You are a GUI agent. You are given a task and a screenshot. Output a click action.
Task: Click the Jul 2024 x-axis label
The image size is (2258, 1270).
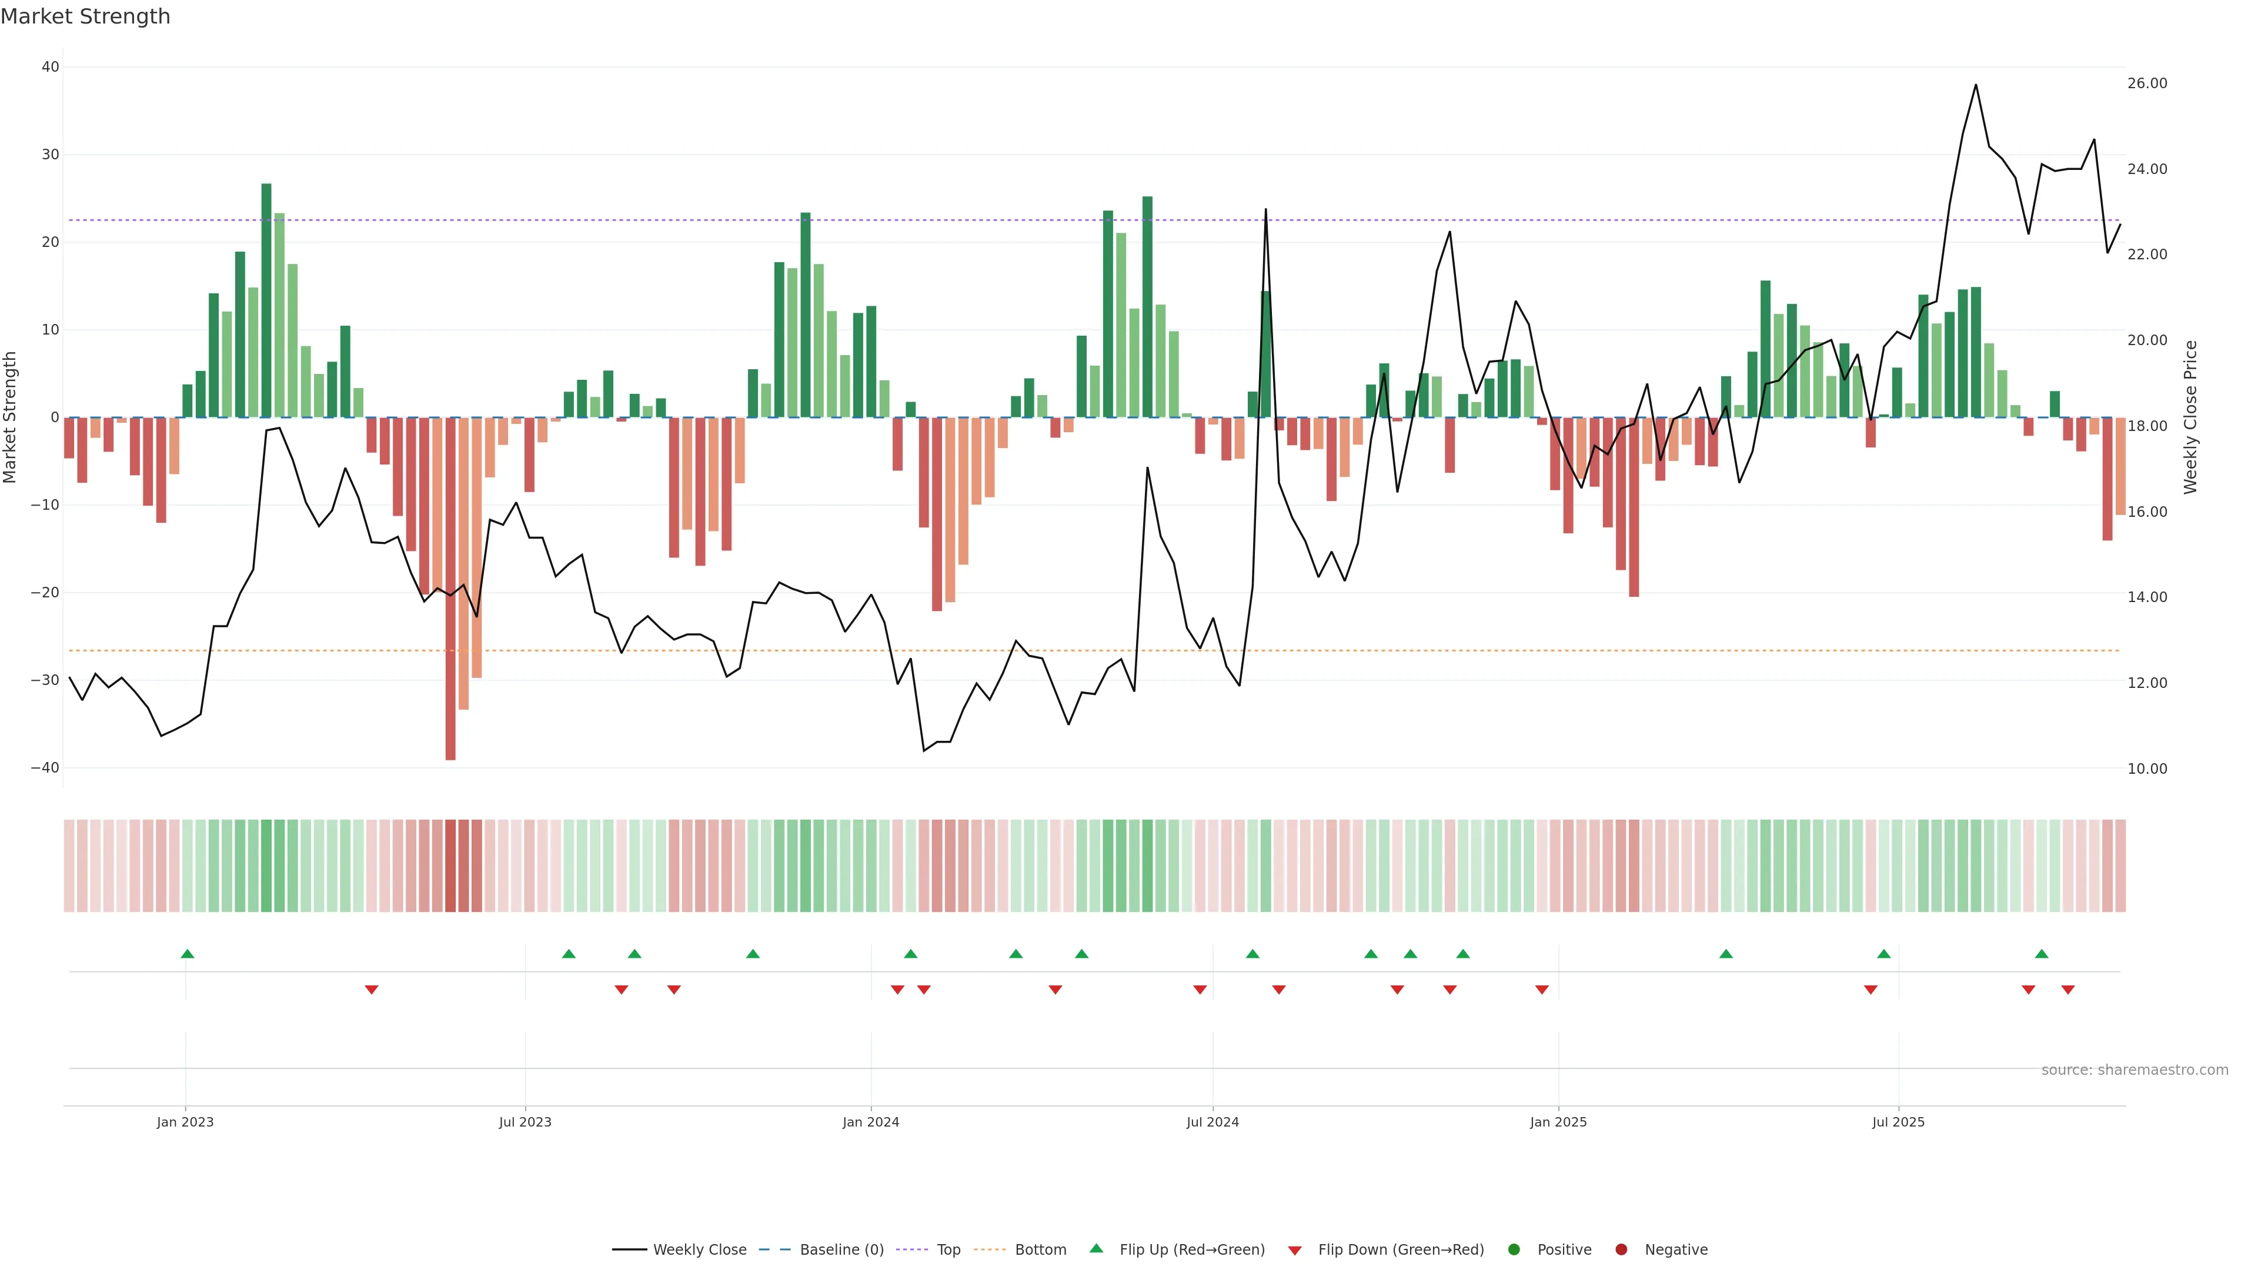[1212, 1122]
